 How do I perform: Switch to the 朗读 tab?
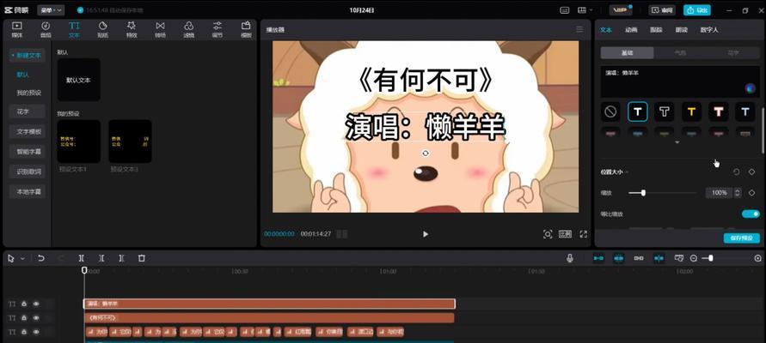coord(682,30)
